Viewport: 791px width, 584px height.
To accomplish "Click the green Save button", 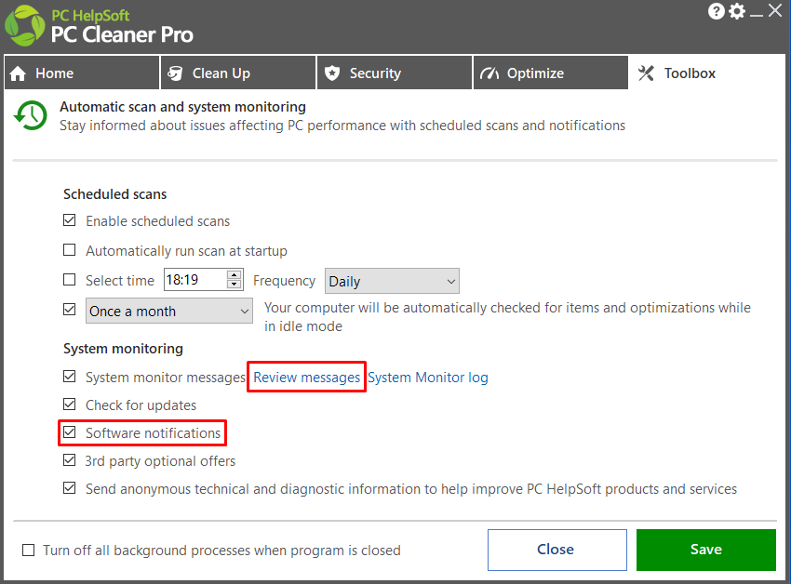I will click(x=706, y=551).
